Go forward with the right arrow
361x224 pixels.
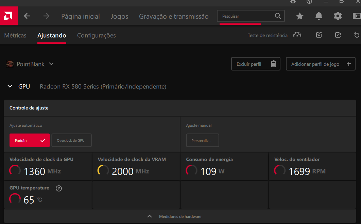(46, 16)
